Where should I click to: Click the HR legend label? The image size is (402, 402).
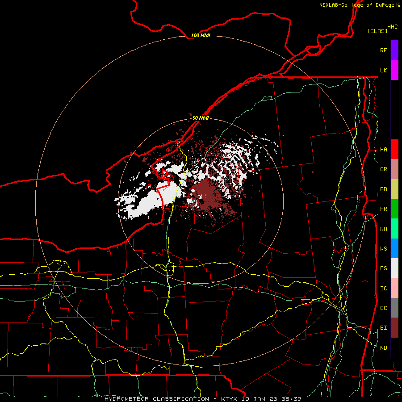pyautogui.click(x=383, y=209)
